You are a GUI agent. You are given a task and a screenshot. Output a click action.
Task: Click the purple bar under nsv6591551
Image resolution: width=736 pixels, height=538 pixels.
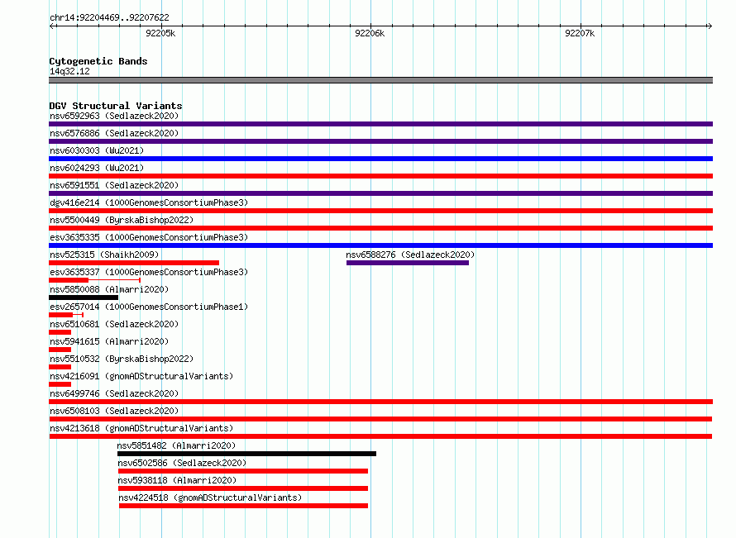[x=380, y=193]
